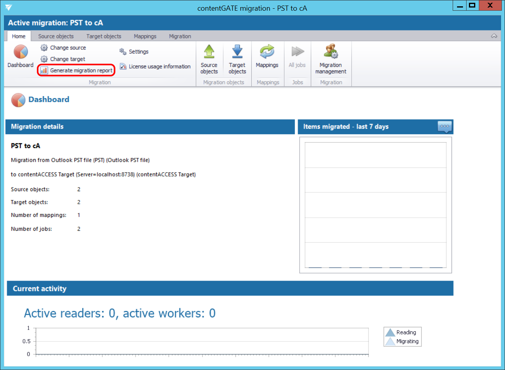Click the contentGATE app icon in title bar
This screenshot has width=505, height=370.
[8, 8]
